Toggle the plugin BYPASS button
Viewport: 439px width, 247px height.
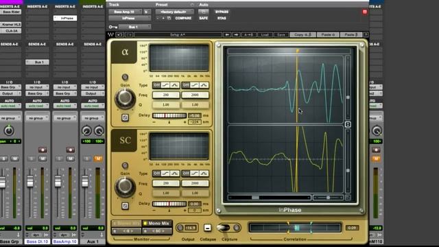pos(222,12)
